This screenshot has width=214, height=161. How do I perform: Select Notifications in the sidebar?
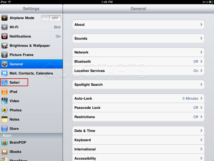tap(31, 36)
